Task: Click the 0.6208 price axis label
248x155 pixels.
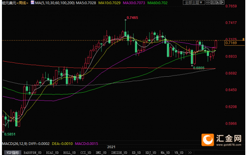Action: pos(231,107)
